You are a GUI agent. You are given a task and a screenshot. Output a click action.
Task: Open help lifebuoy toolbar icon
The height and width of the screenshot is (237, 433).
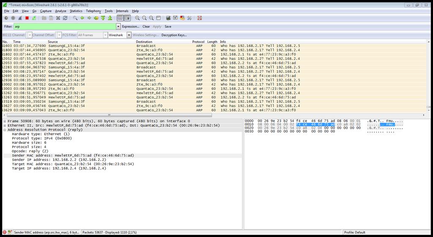200,18
